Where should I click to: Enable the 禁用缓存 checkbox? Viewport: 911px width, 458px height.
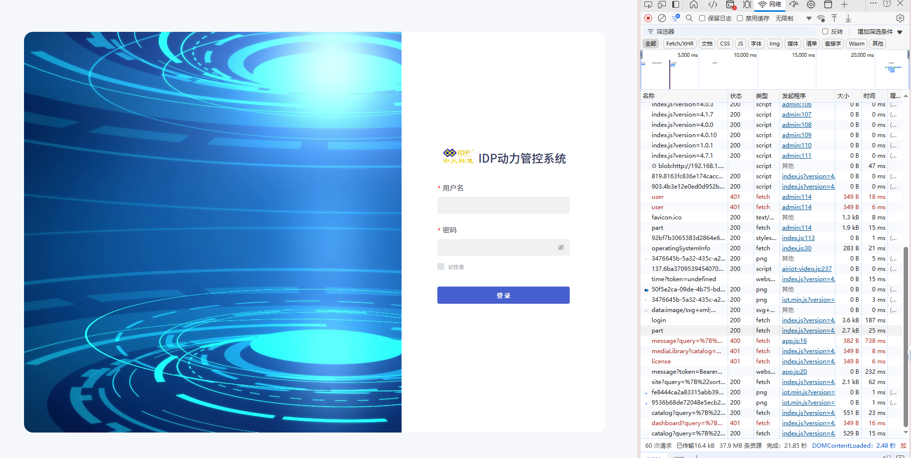[x=740, y=18]
